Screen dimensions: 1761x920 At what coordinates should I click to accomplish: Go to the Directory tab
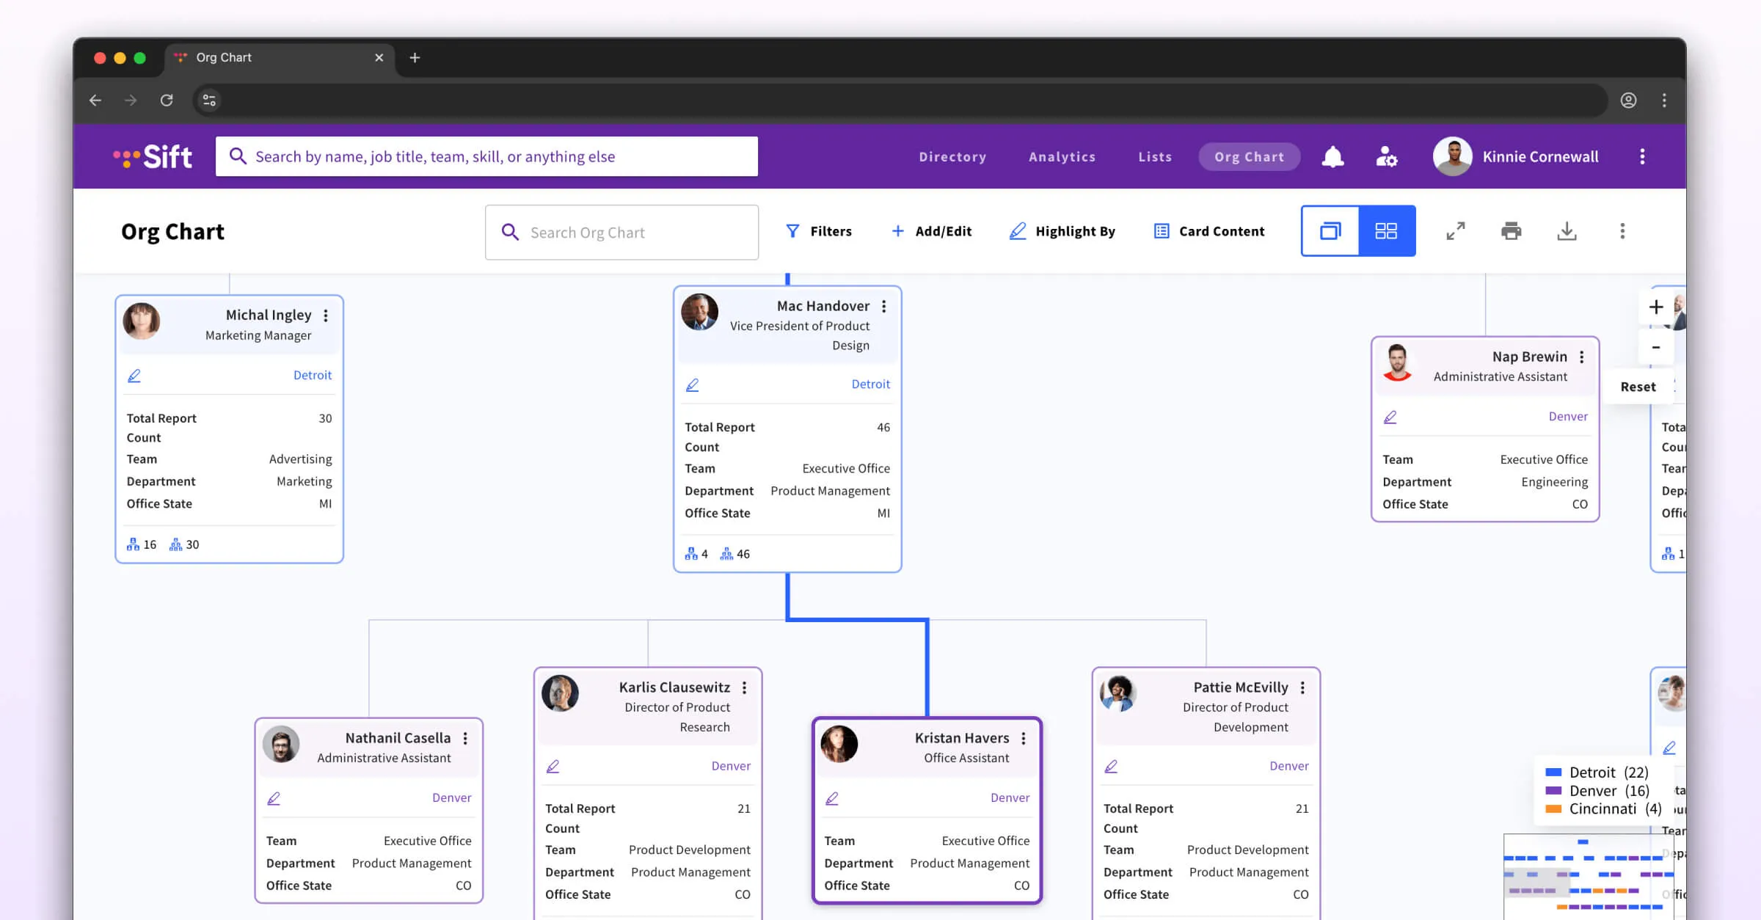pos(952,157)
